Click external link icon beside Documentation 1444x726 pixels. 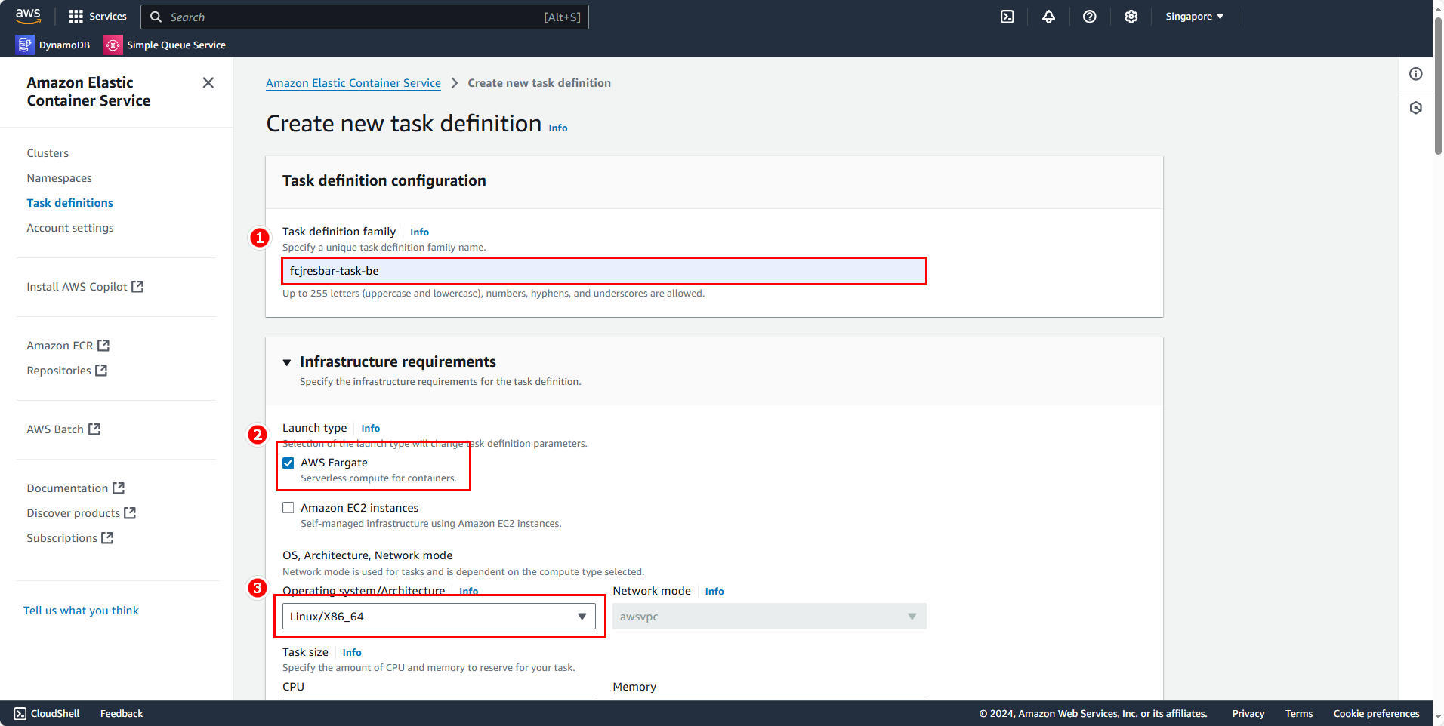click(119, 488)
